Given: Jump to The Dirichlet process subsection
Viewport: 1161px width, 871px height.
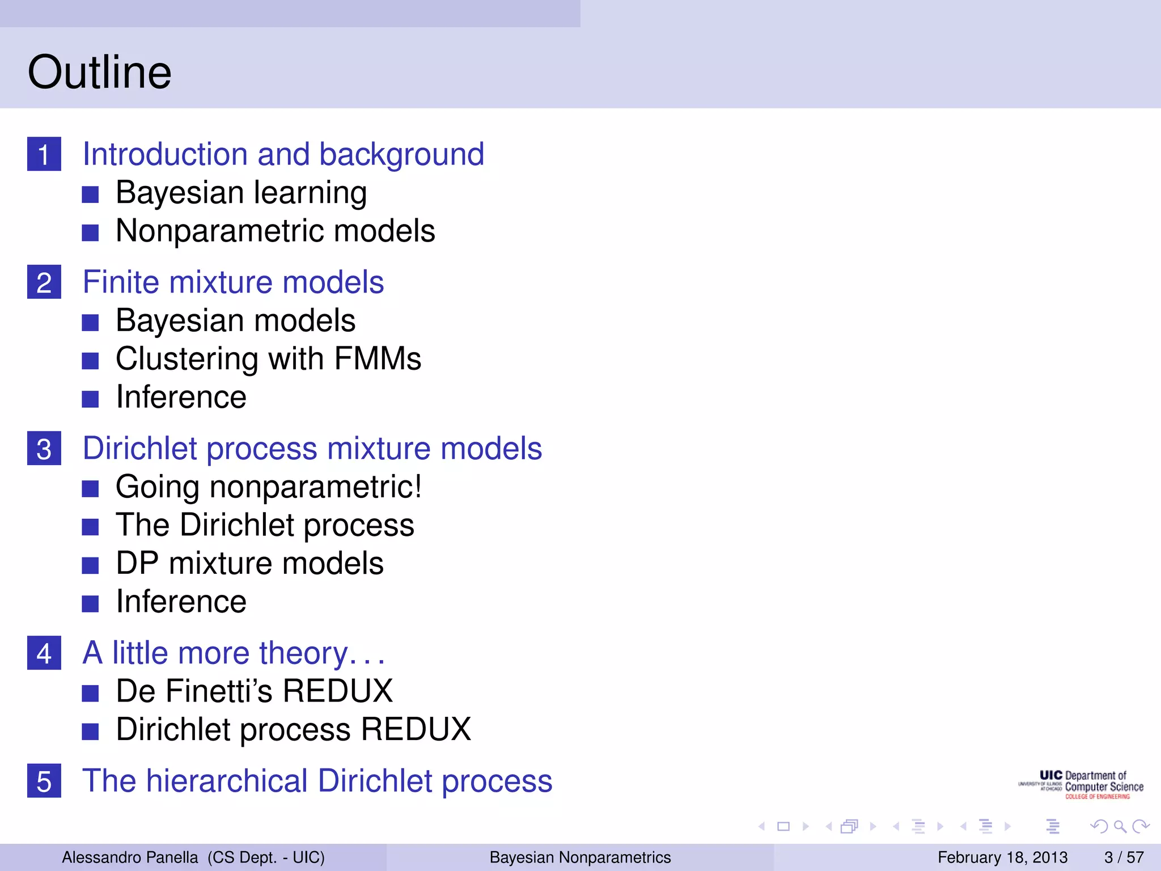Looking at the screenshot, I should [265, 525].
